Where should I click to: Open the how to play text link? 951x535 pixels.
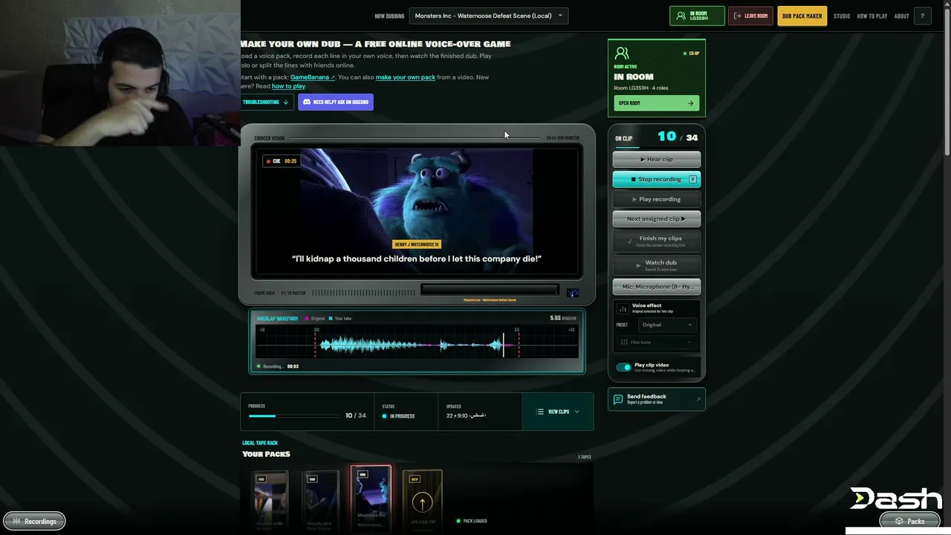click(x=288, y=86)
